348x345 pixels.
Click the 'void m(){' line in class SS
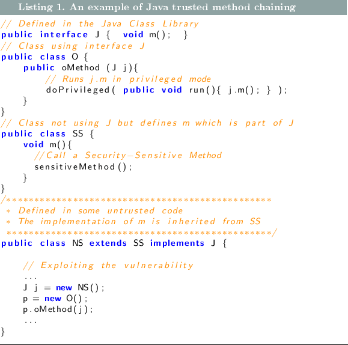47,145
